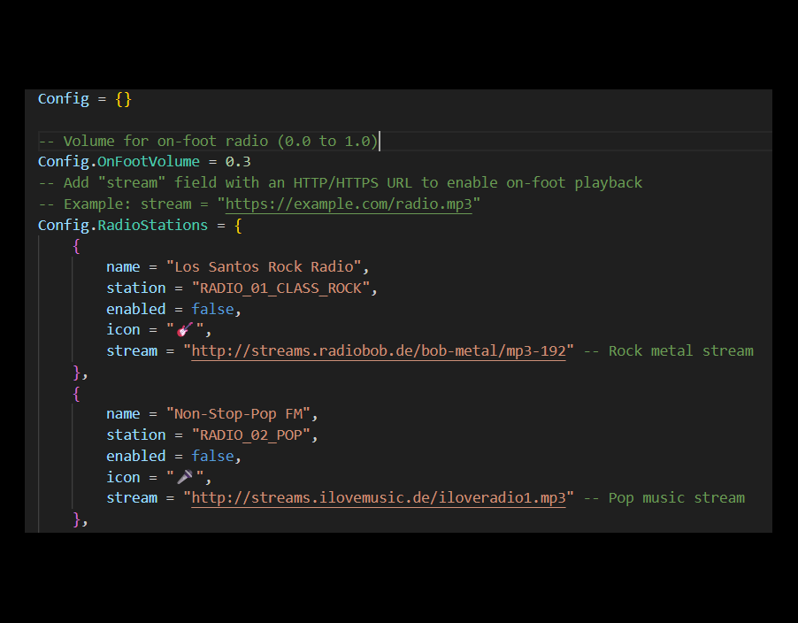Viewport: 798px width, 623px height.
Task: Click the "Non-Stop-Pop FM" name string
Action: point(242,414)
